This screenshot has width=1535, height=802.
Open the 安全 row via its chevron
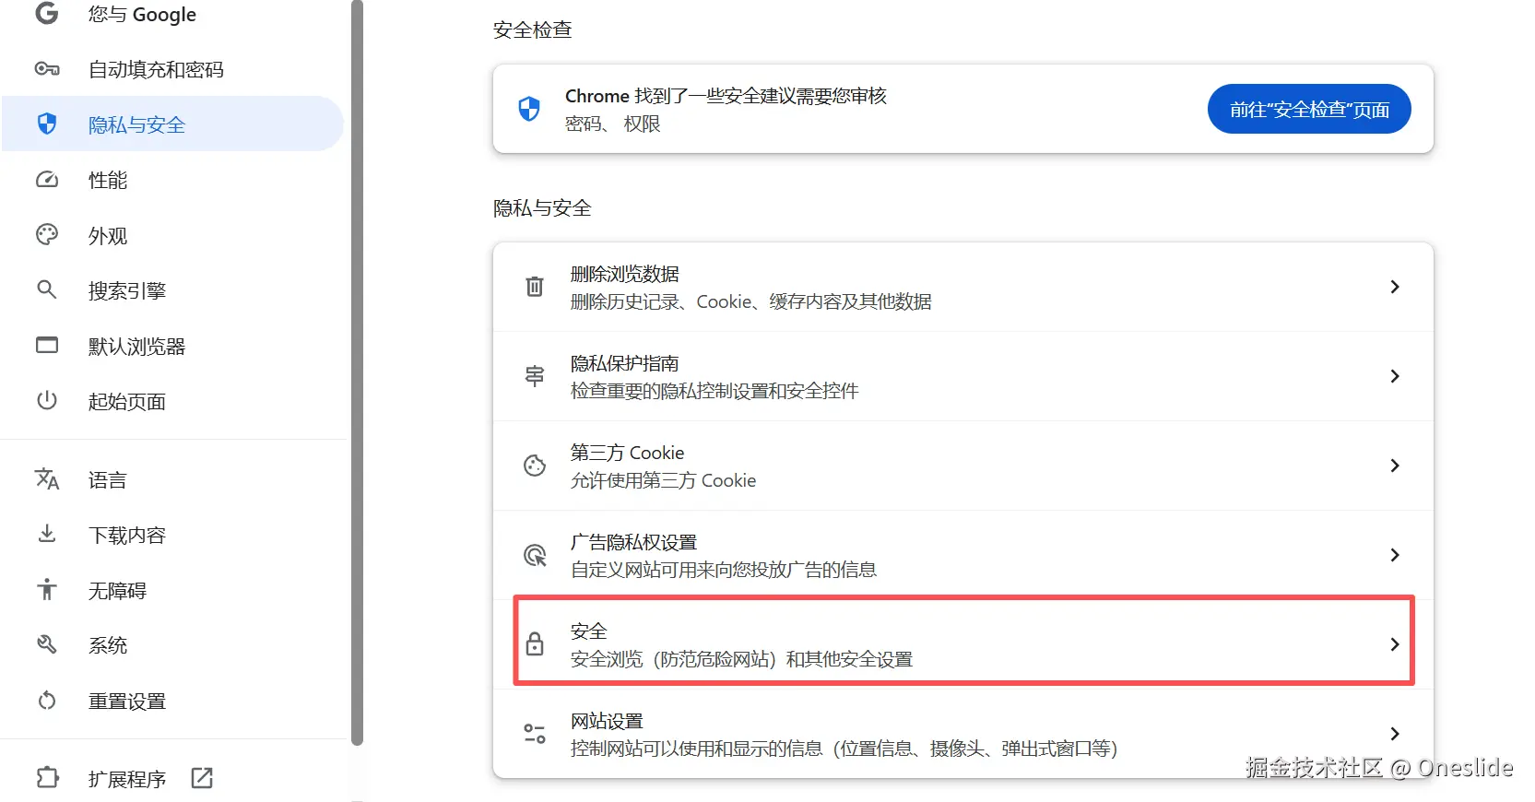pyautogui.click(x=1394, y=644)
